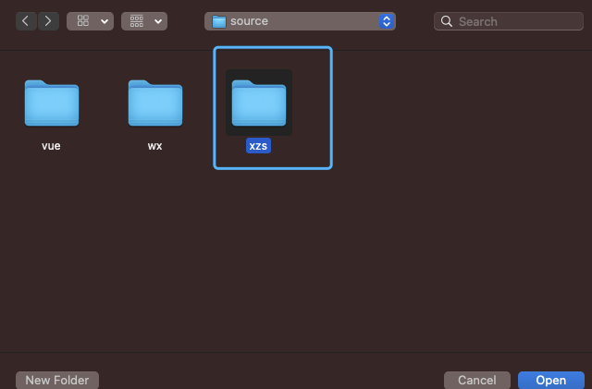Open the selected folder
Screen dimensions: 592x389
click(551, 380)
